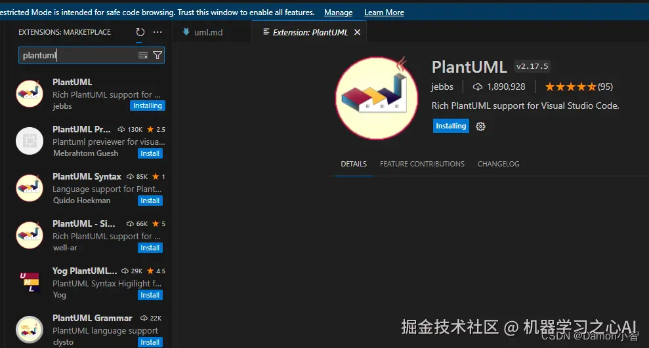Click the PlantUML Grammar extension name
The height and width of the screenshot is (348, 649).
click(x=93, y=318)
